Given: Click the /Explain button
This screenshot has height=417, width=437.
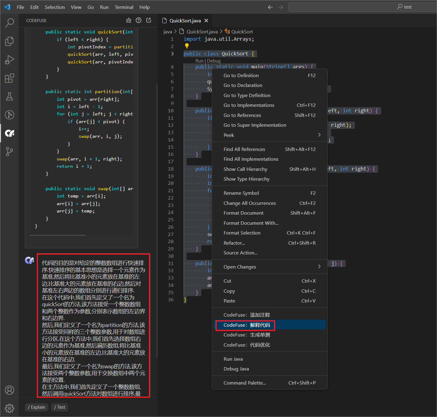Looking at the screenshot, I should [36, 407].
